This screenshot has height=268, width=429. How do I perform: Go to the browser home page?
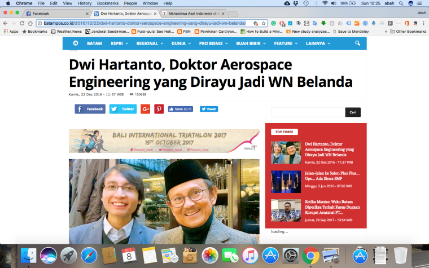(30, 23)
